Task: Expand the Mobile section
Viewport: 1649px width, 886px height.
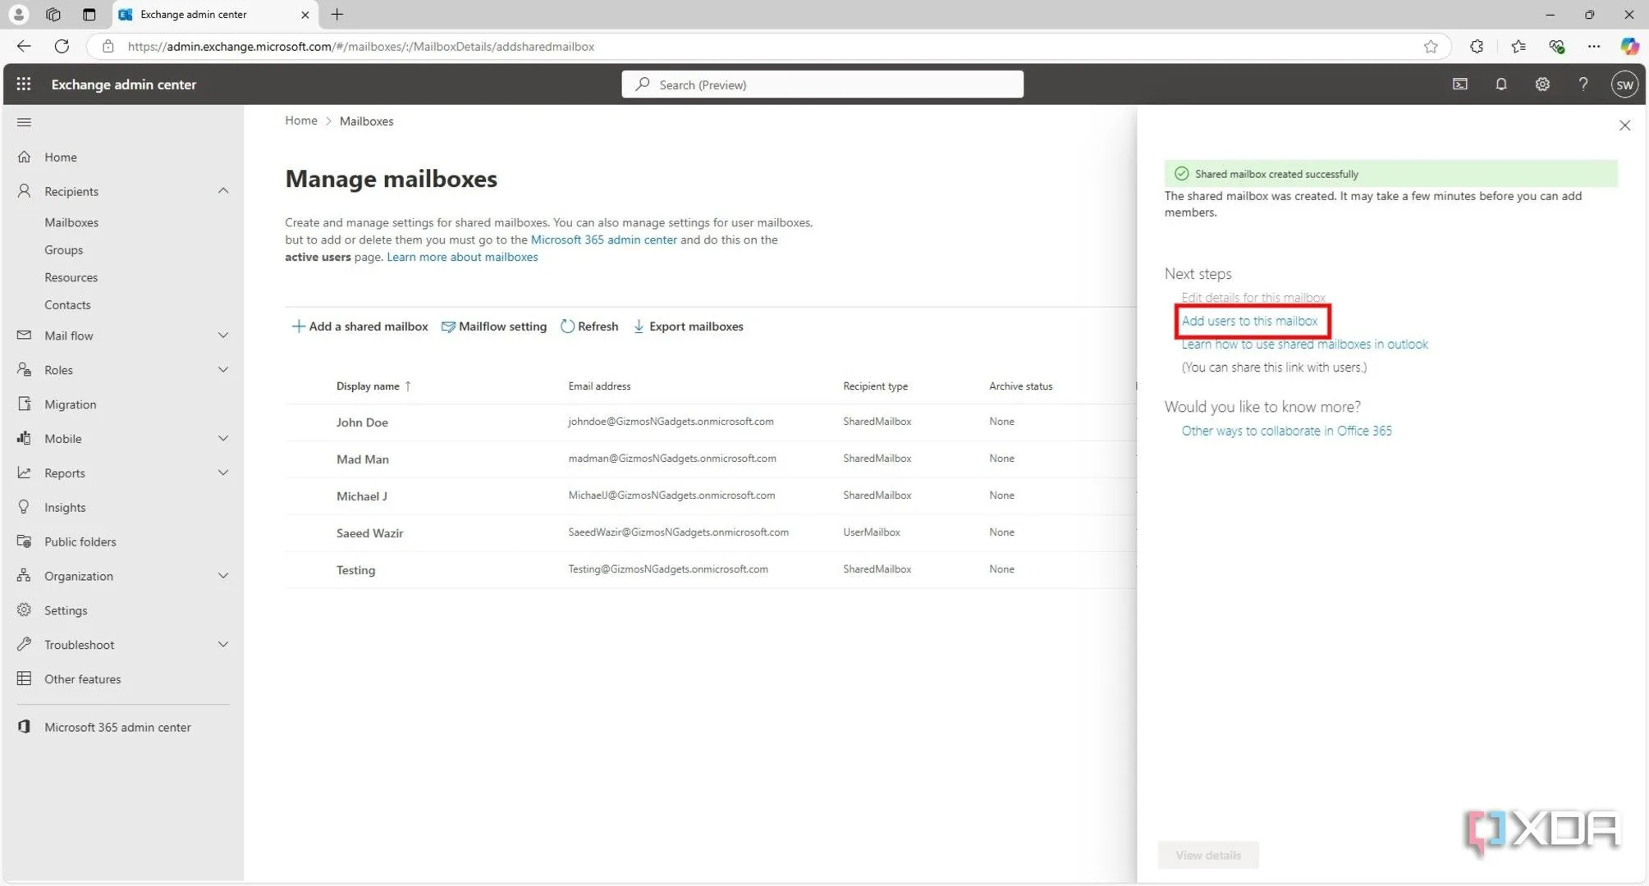Action: (x=222, y=438)
